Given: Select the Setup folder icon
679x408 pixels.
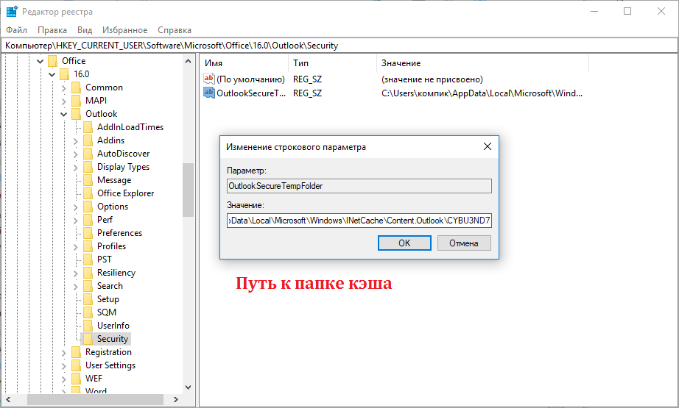Looking at the screenshot, I should 88,299.
